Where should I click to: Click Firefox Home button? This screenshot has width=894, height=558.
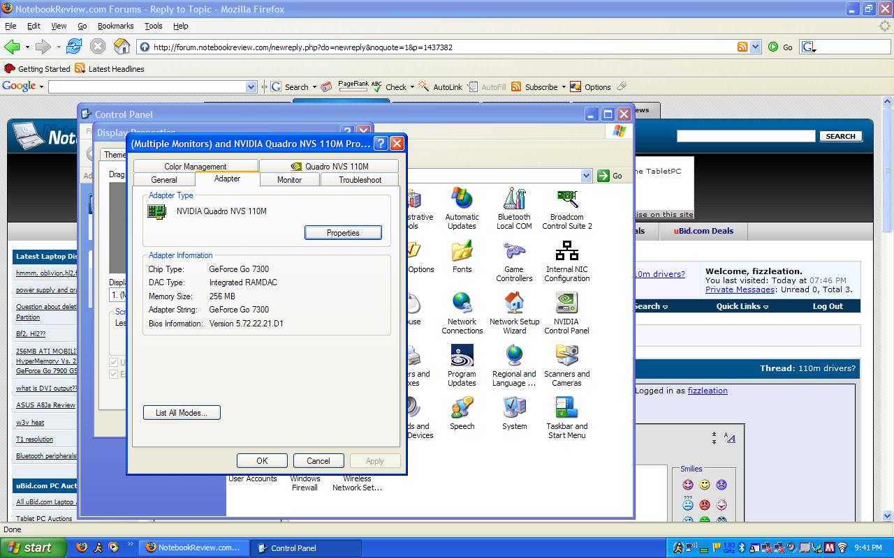tap(122, 47)
